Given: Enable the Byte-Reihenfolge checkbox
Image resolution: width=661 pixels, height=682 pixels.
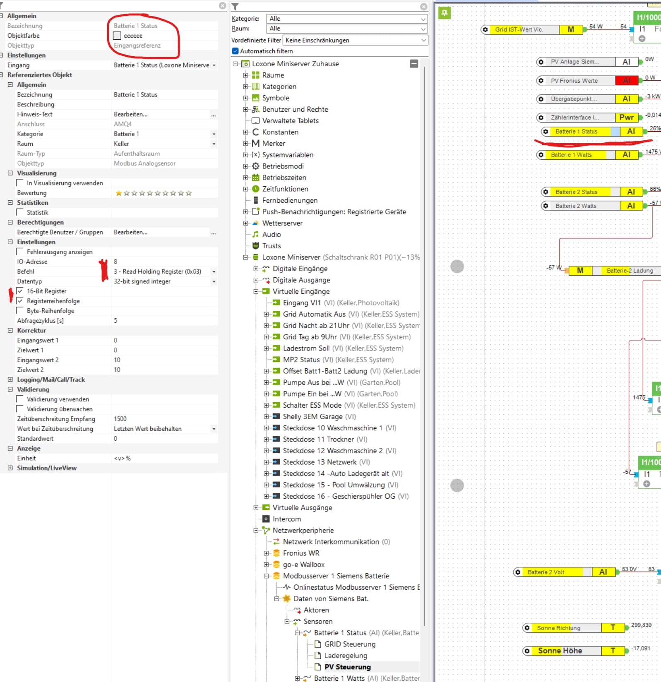Looking at the screenshot, I should (20, 311).
